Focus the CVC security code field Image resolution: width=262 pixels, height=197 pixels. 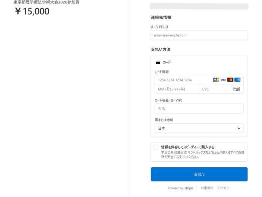tap(221, 89)
